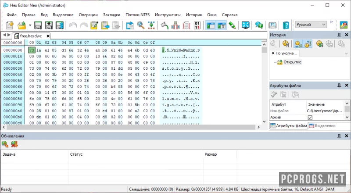Click the binary 0111 bit operations icon
Viewport: 351px width, 193px height.
click(x=197, y=25)
